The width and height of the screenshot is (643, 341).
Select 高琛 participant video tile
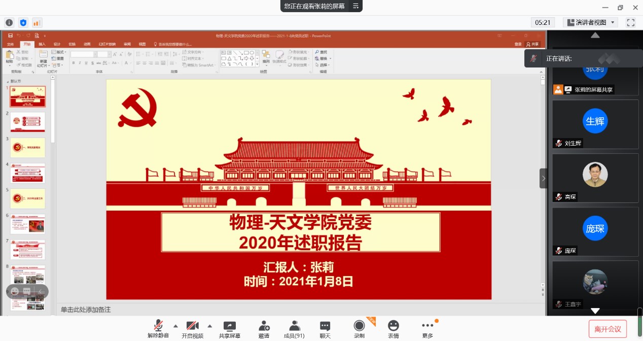click(x=595, y=178)
